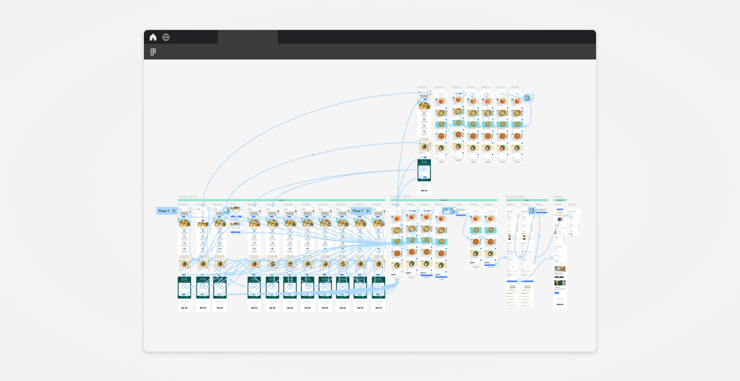Select the highlighted file tab in title bar
This screenshot has height=381, width=740.
(248, 37)
